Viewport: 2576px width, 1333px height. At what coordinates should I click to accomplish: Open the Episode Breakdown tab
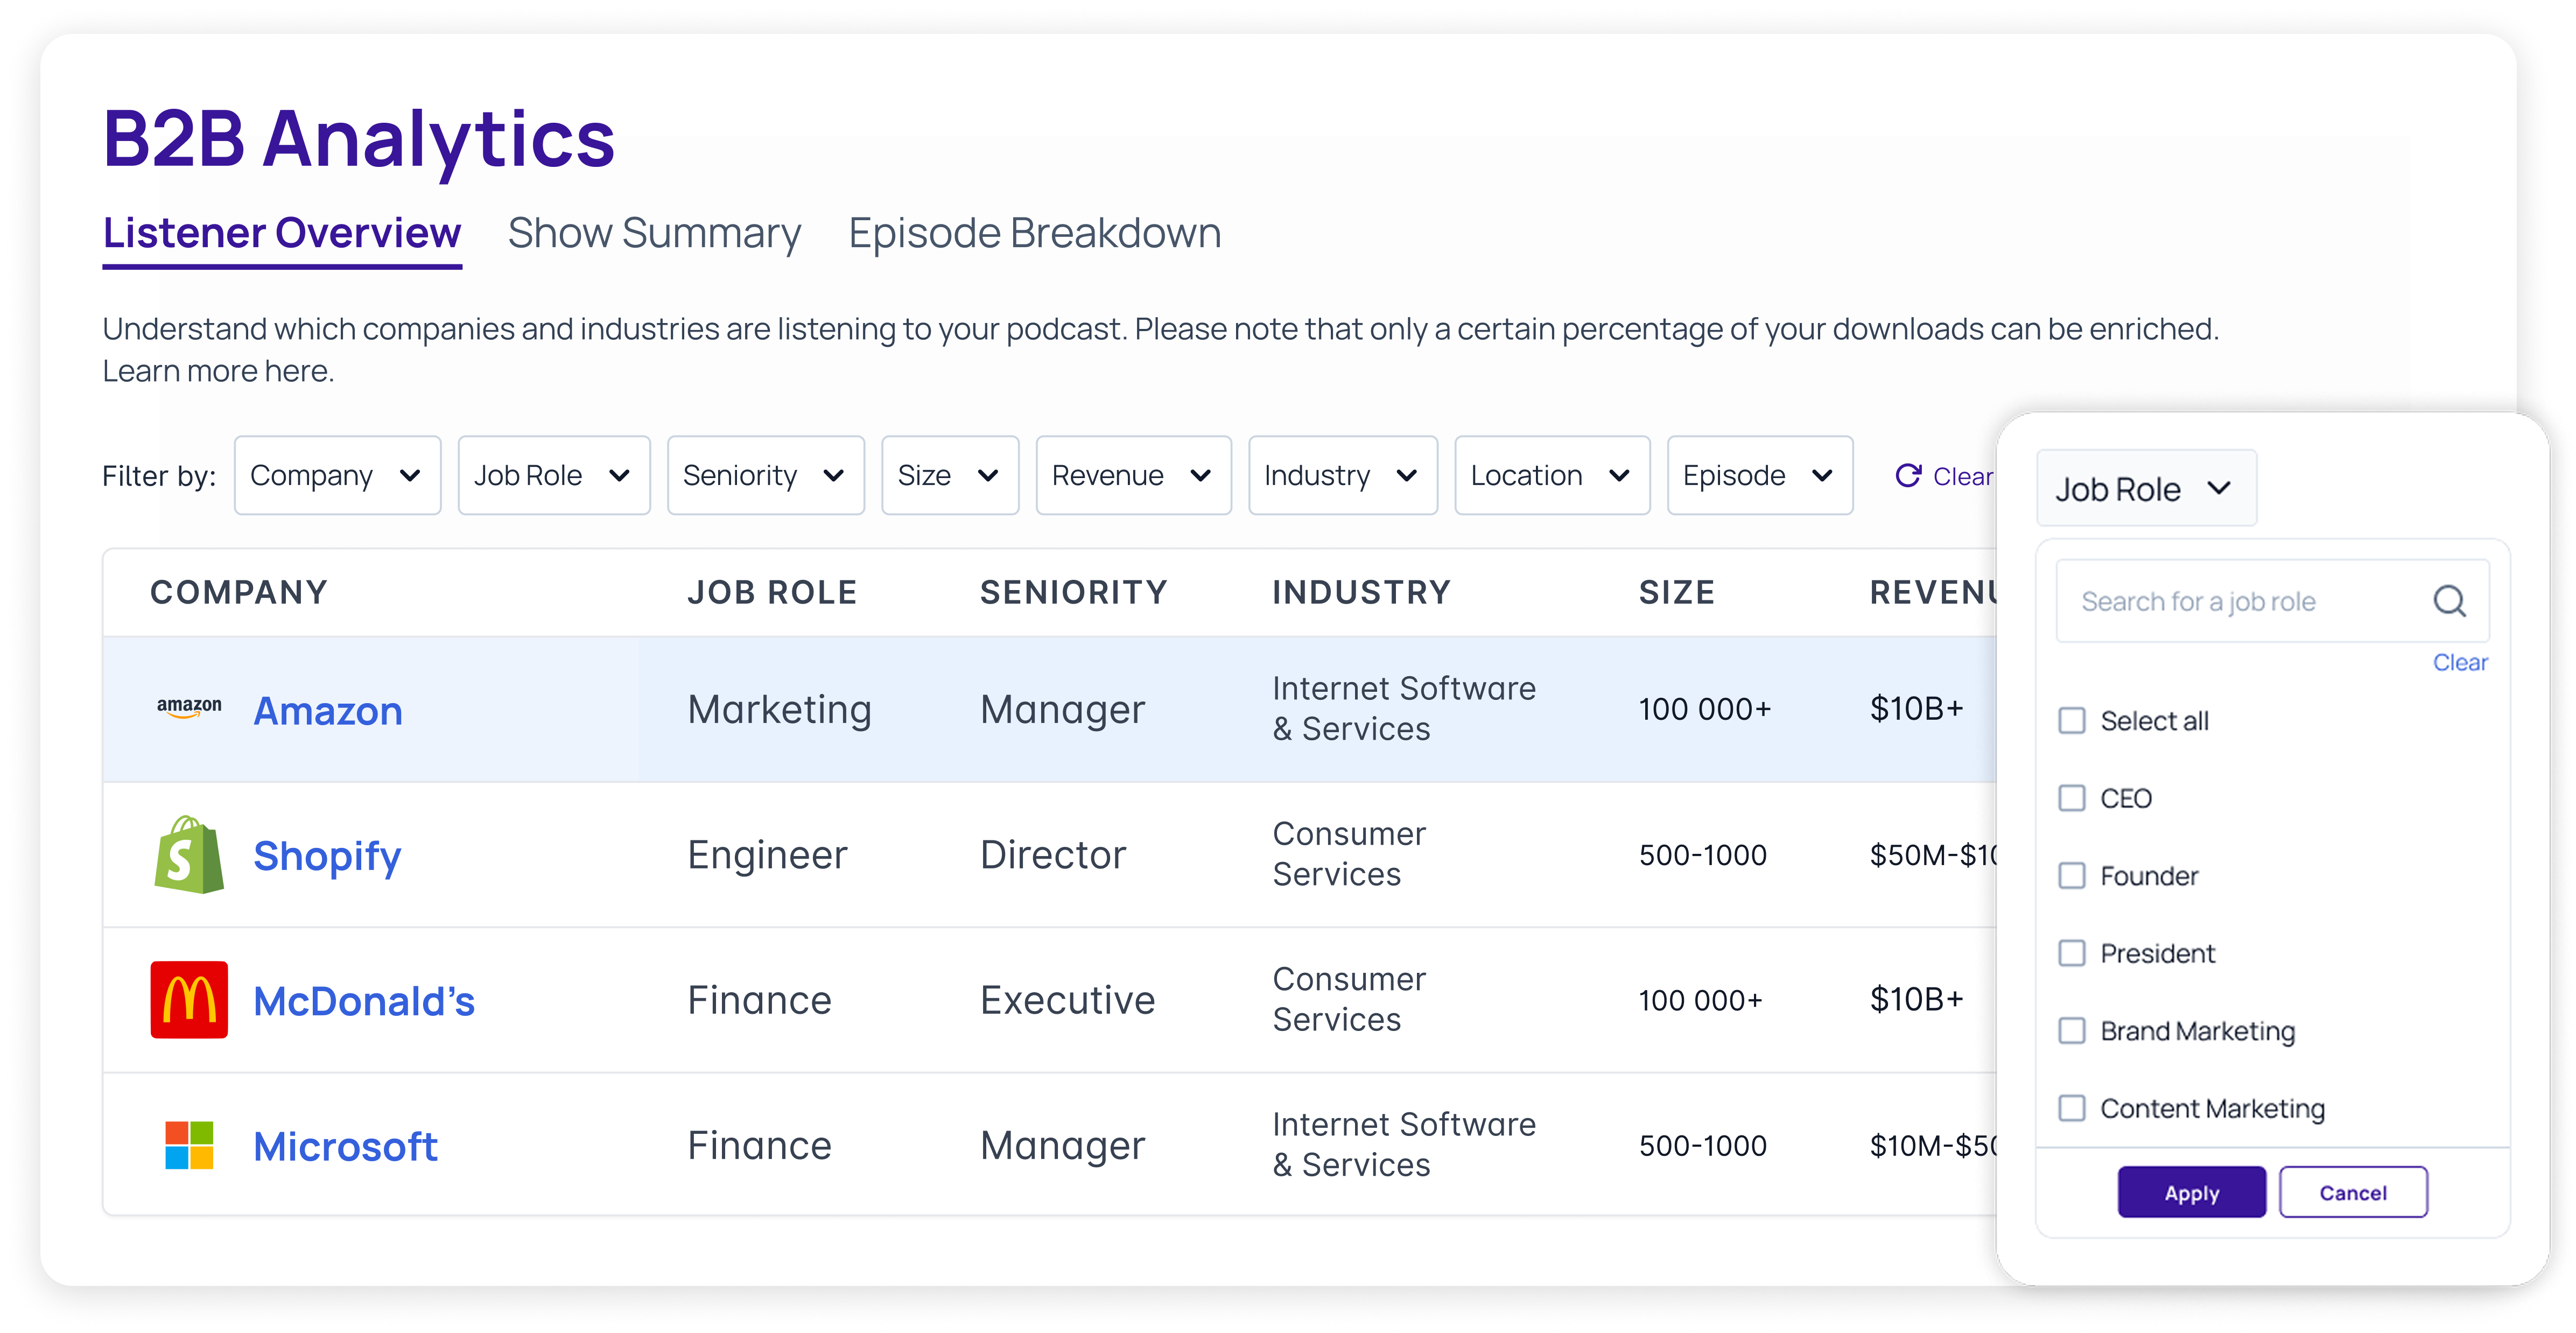(x=1034, y=233)
